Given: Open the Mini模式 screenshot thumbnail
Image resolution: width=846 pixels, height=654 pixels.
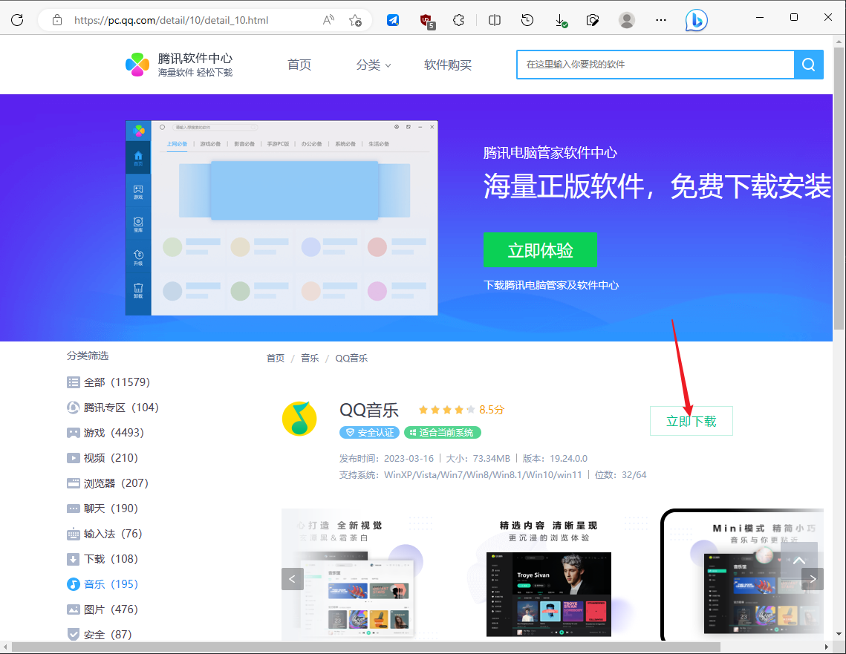Looking at the screenshot, I should 742,574.
